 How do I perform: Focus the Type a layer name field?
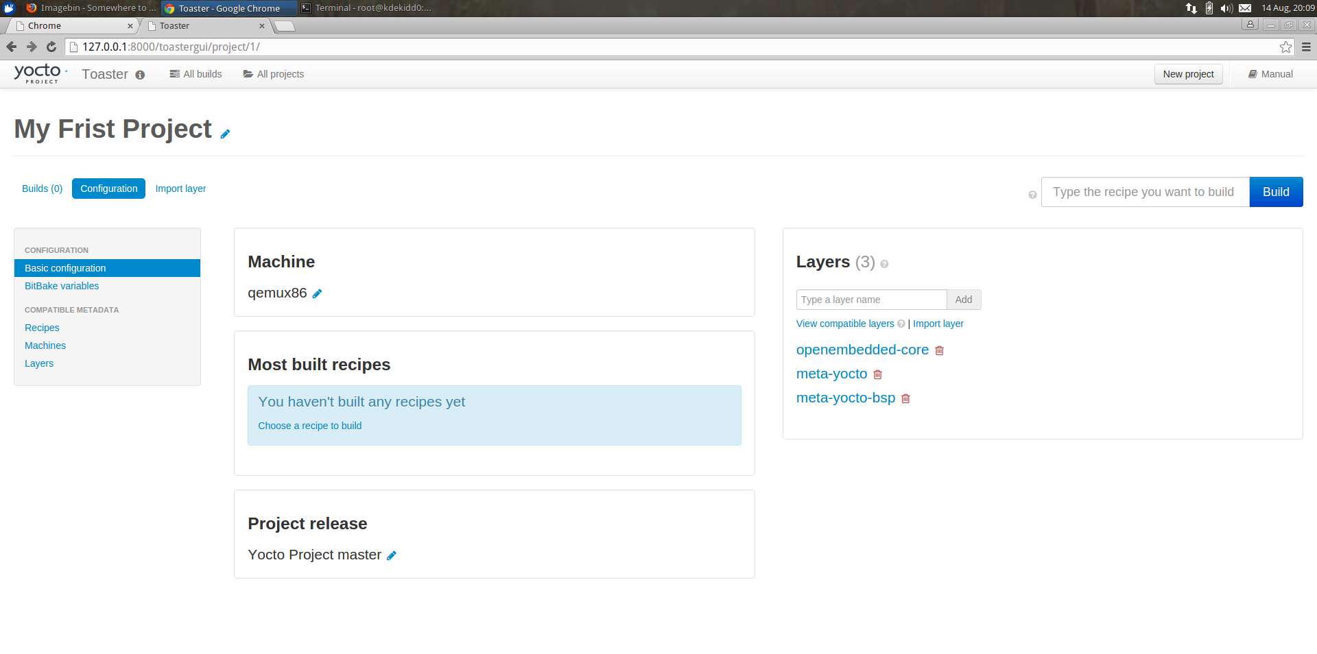[x=871, y=300]
